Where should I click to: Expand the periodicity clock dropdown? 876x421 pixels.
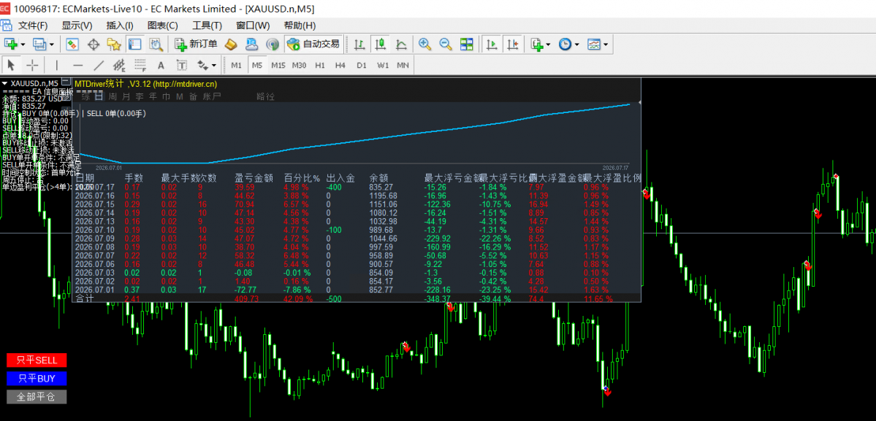(x=576, y=44)
